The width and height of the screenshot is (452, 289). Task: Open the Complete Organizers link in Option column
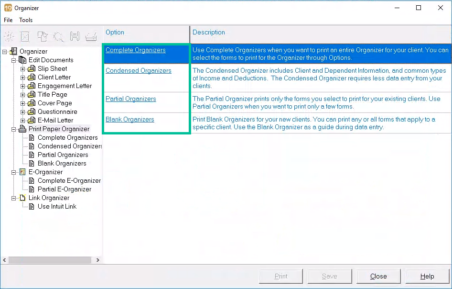(x=136, y=50)
